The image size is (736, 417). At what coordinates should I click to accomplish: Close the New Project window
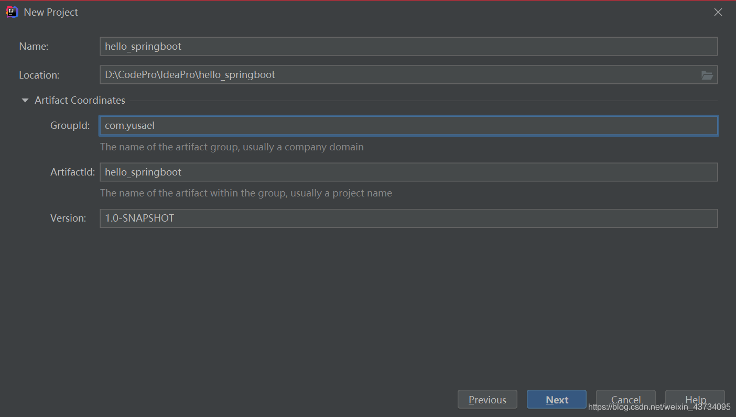[x=718, y=12]
